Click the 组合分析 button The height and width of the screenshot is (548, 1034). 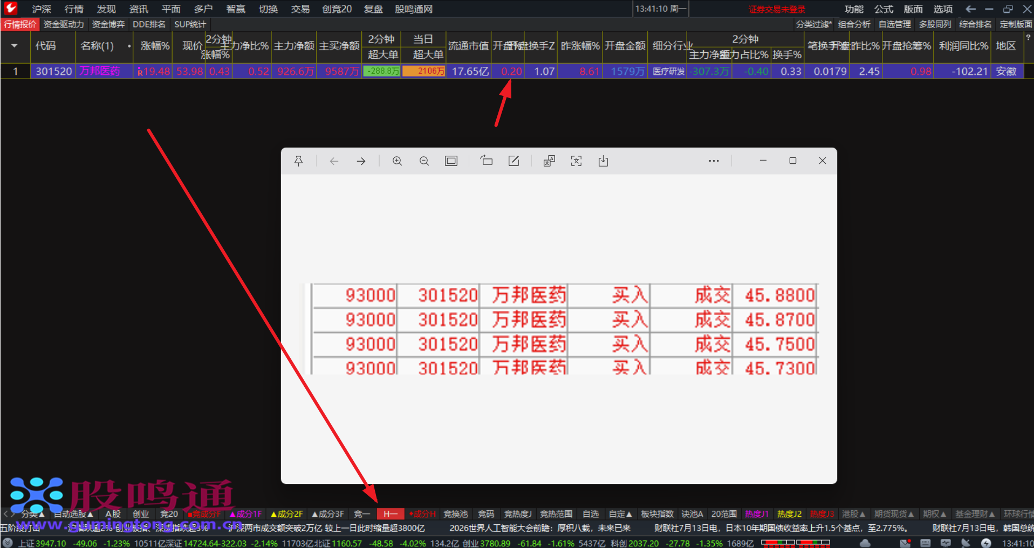tap(854, 24)
